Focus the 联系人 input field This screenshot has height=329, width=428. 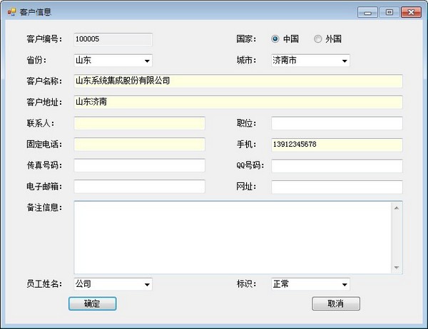pyautogui.click(x=140, y=123)
